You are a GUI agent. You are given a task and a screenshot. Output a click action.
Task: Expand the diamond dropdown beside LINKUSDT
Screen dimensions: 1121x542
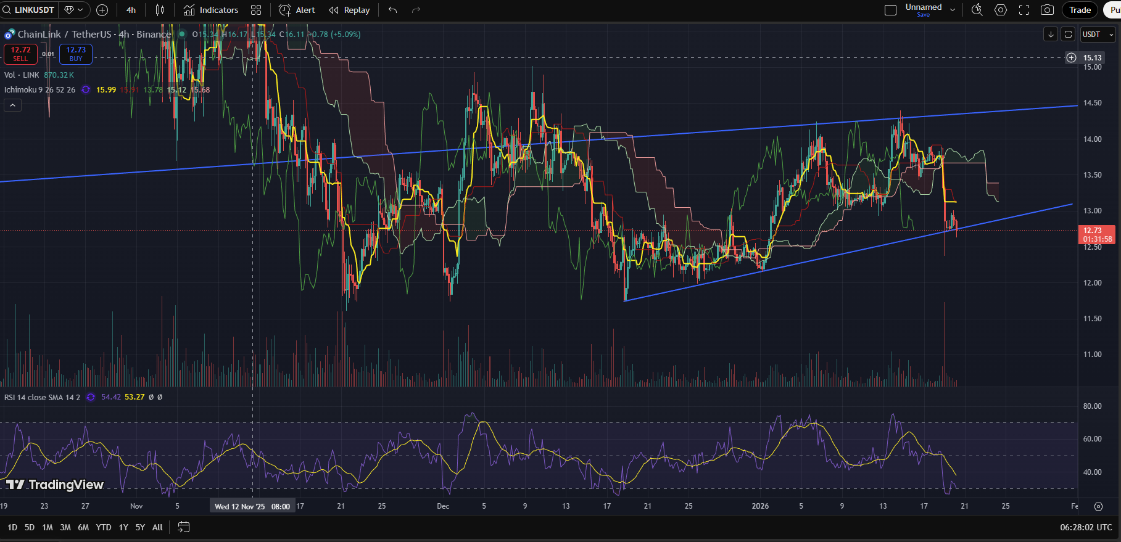74,10
